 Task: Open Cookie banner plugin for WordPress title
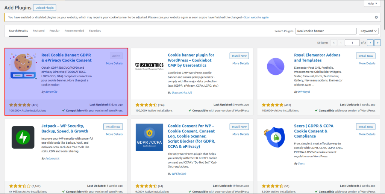tap(191, 60)
